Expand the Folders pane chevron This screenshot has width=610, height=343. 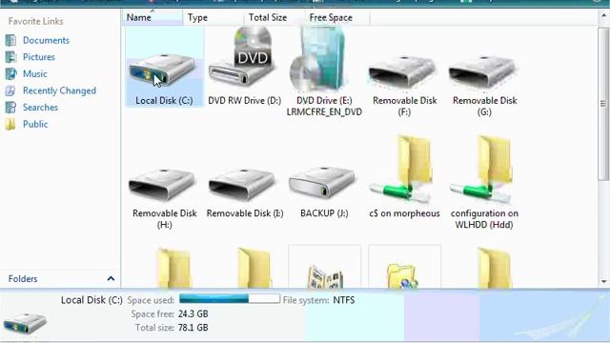(x=111, y=278)
